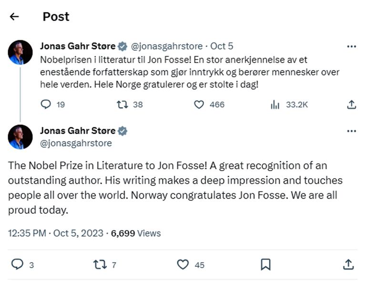Repost the Norwegian tweet with 38 reposts
Viewport: 367px width, 281px height.
[x=122, y=104]
